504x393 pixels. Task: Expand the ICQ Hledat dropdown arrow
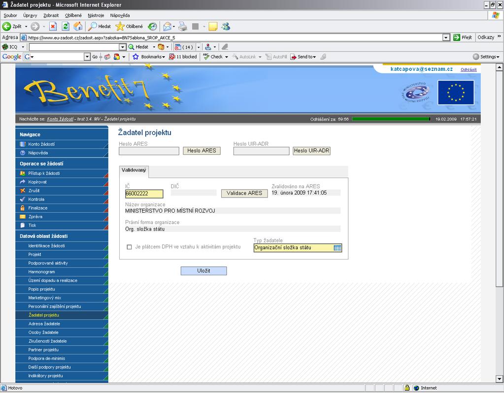pyautogui.click(x=154, y=47)
